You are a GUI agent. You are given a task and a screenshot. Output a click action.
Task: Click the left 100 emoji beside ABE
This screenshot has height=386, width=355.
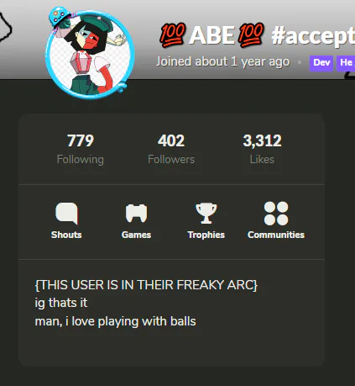coord(172,34)
